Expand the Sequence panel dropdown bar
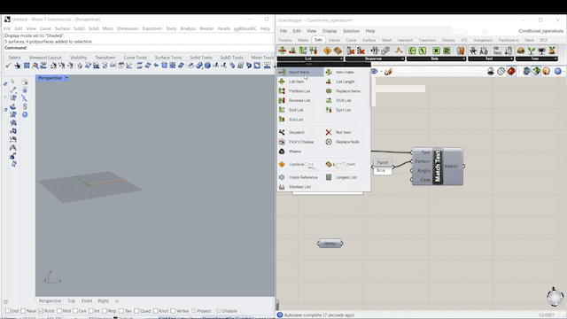This screenshot has height=319, width=567. coord(375,58)
